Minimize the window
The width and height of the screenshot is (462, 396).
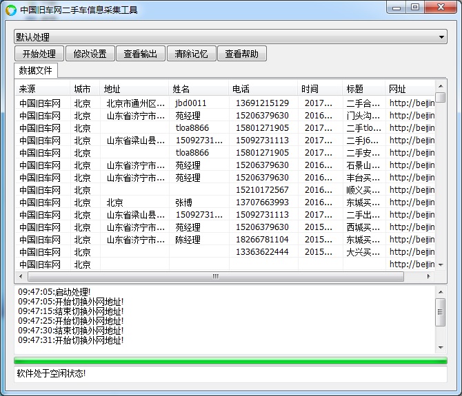[x=396, y=8]
